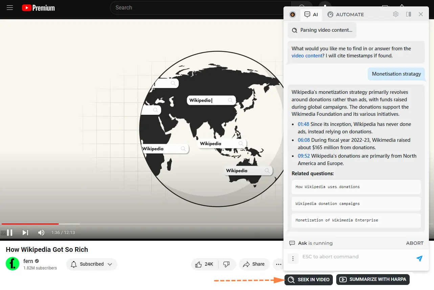
Task: Close the HARPA panel
Action: [421, 14]
